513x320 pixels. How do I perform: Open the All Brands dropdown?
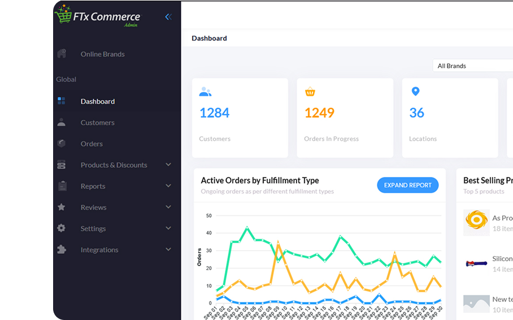(x=472, y=66)
